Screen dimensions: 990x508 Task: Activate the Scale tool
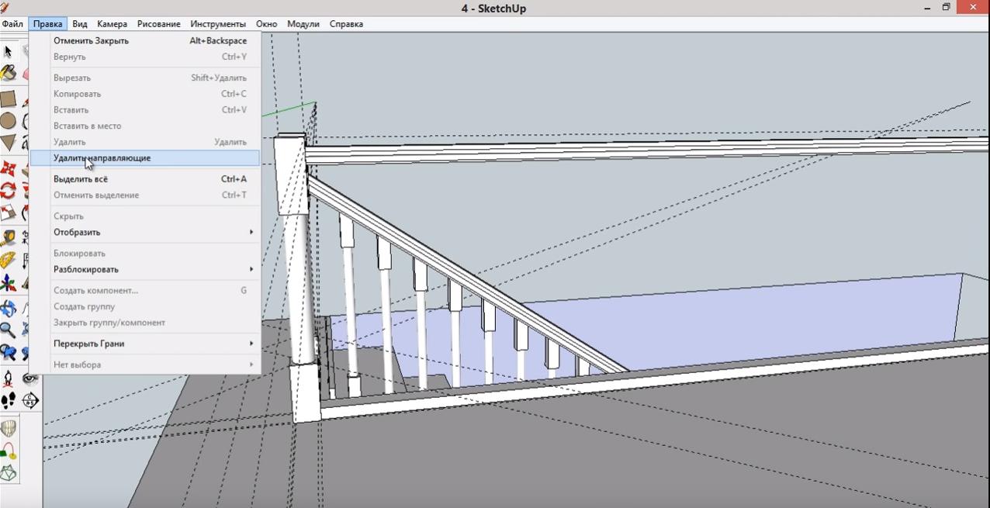8,212
